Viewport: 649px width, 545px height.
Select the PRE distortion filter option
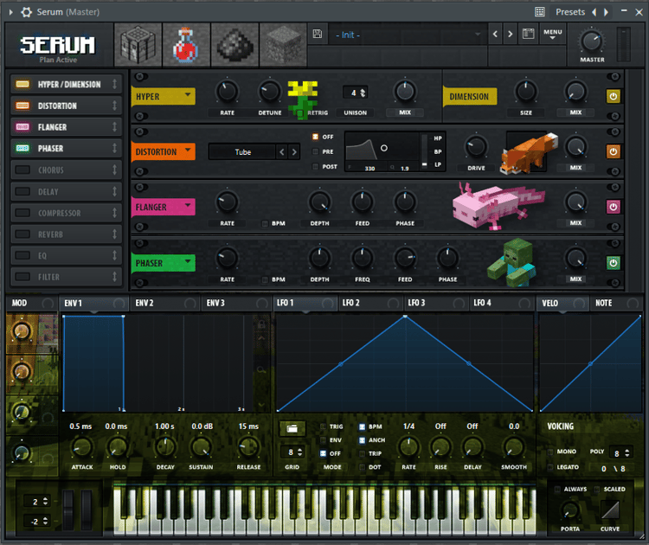(x=315, y=152)
